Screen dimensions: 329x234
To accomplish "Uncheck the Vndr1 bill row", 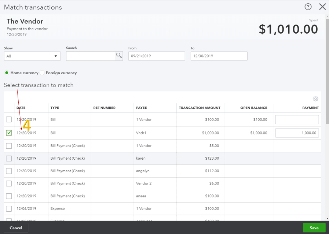I will point(9,133).
